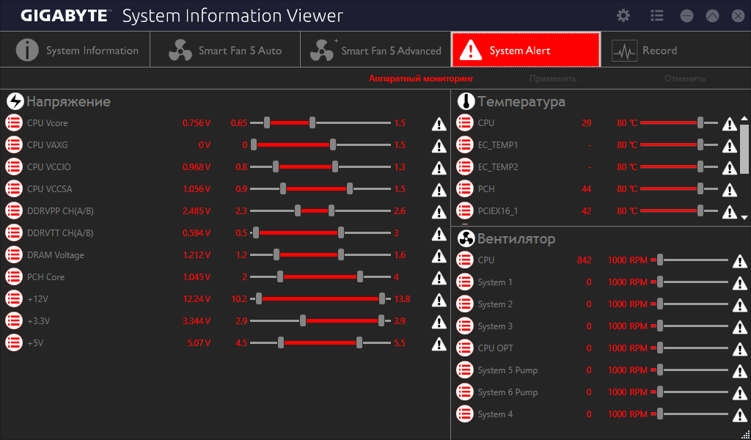This screenshot has height=440, width=751.
Task: Click the red list icon beside System 5 Pump
Action: pyautogui.click(x=464, y=370)
